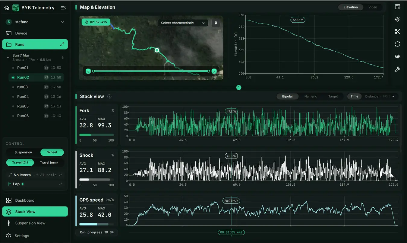This screenshot has width=407, height=243.
Task: Open the GPS axis dropdown chevron
Action: 393,97
